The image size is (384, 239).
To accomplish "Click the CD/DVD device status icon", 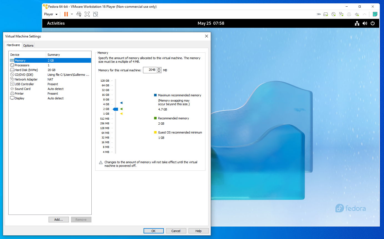I will point(334,14).
